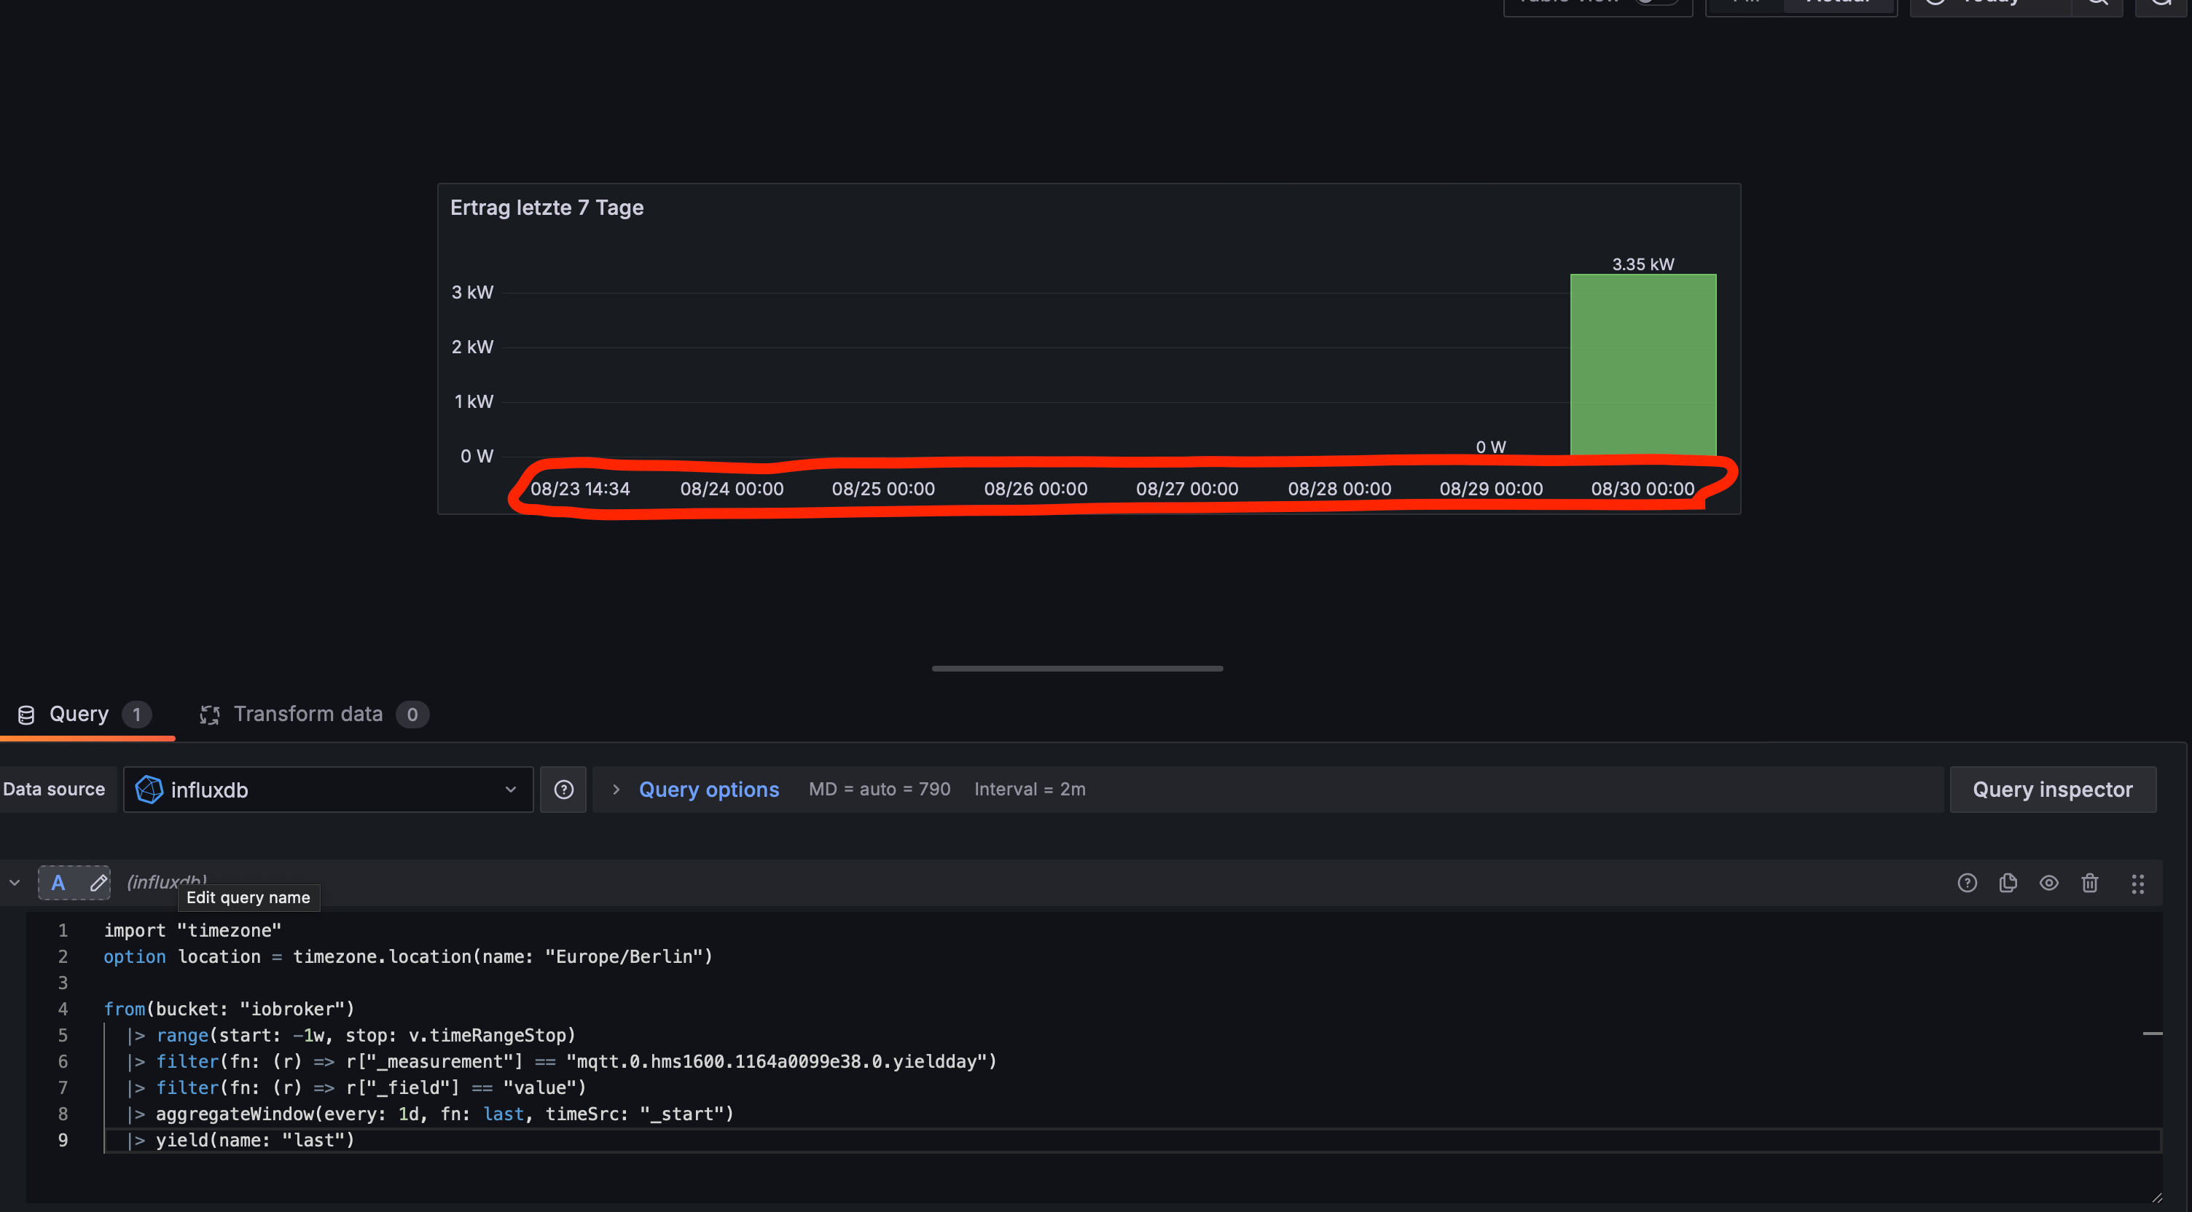Viewport: 2192px width, 1212px height.
Task: Click the pencil edit query name icon
Action: click(x=98, y=883)
